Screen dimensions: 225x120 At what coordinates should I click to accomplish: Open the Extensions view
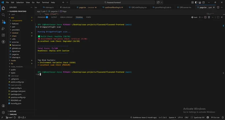(x=3, y=35)
